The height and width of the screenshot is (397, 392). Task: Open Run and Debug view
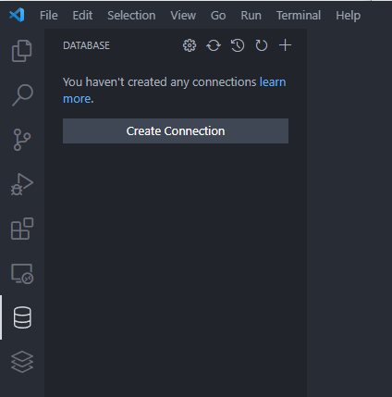point(22,184)
